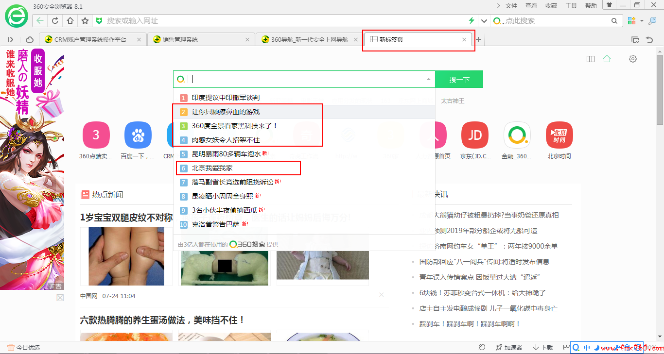Viewport: 664px width, 354px height.
Task: Open news 青年误入传销窝点
Action: (480, 277)
